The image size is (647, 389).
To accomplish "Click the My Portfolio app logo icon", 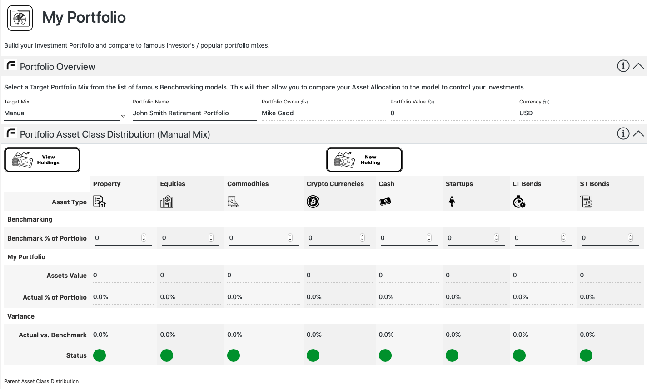I will (x=20, y=18).
